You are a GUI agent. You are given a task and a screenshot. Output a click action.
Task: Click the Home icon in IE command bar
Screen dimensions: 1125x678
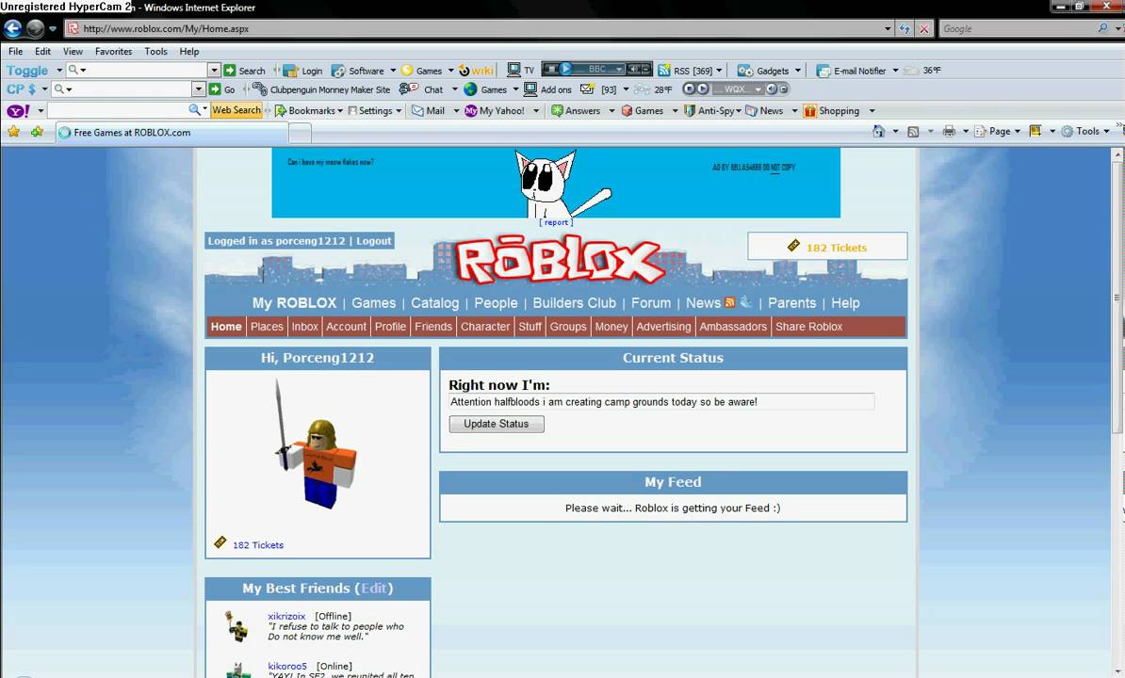878,131
